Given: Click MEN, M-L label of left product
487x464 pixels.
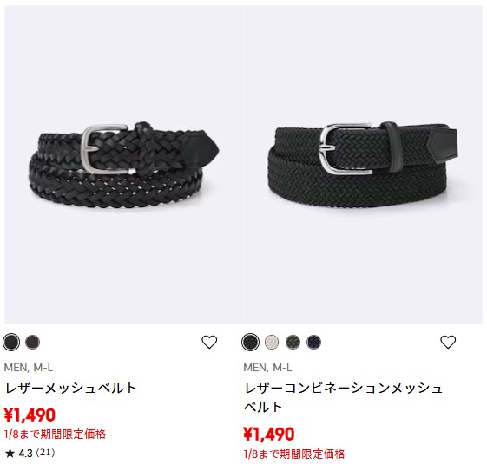Looking at the screenshot, I should pos(29,368).
